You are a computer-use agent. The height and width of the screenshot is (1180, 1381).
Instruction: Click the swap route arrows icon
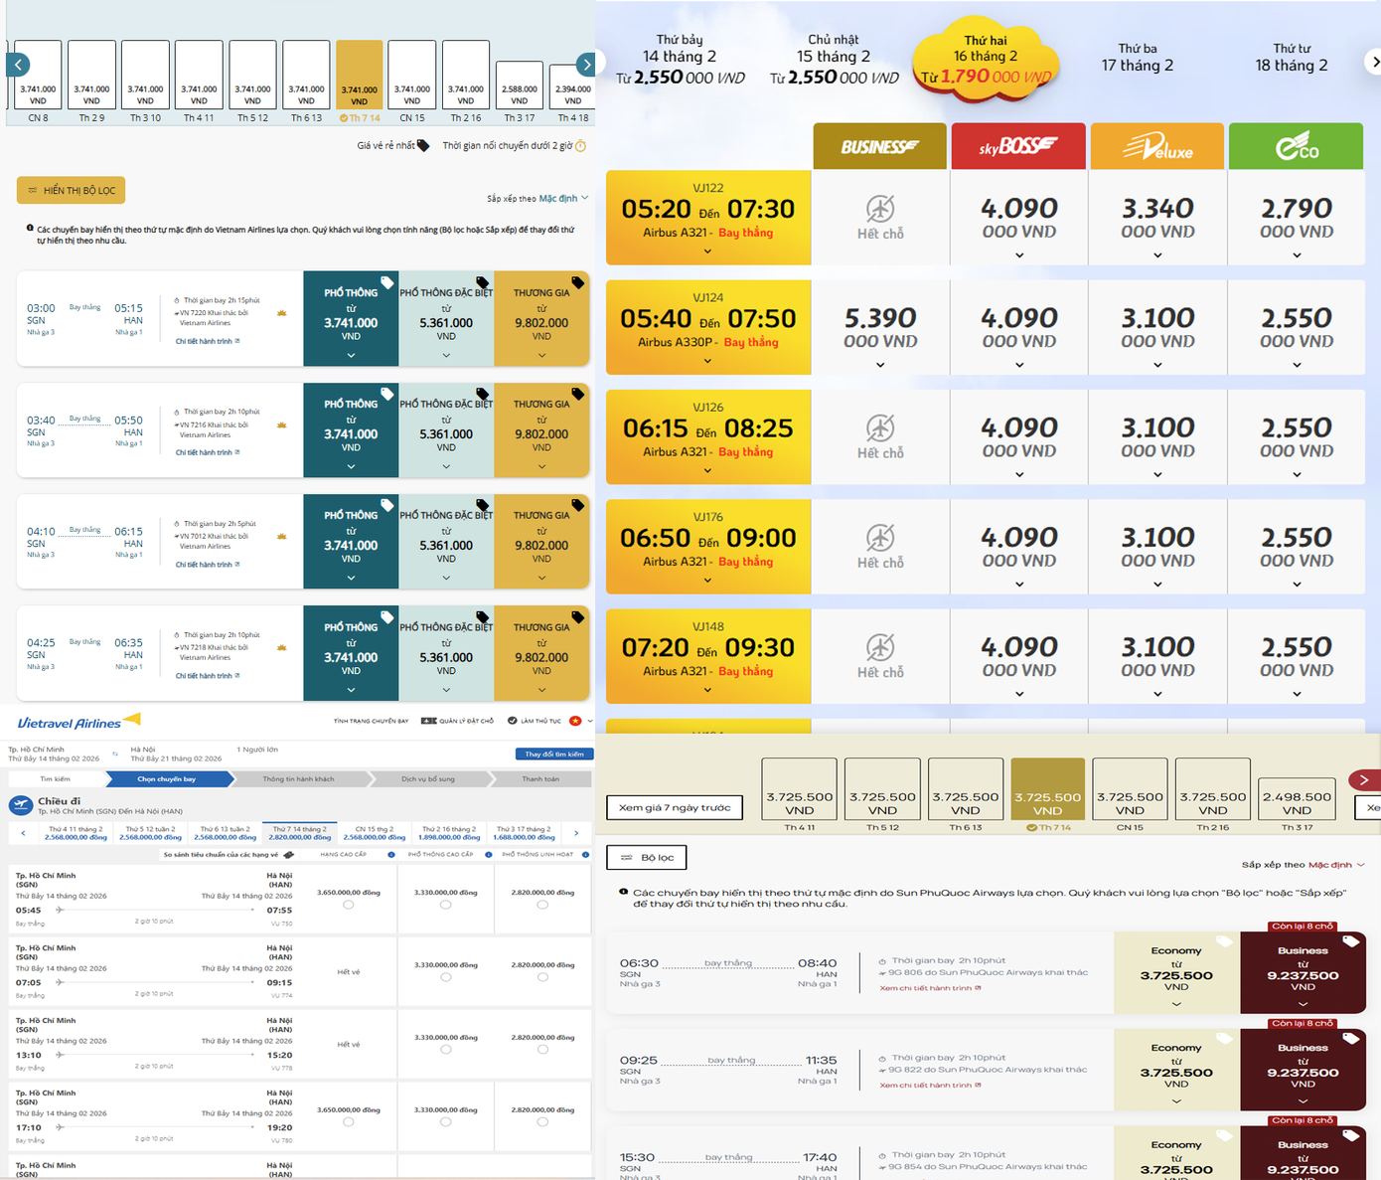115,754
